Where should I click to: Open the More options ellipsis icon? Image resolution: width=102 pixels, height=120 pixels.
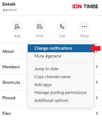[x=85, y=27]
